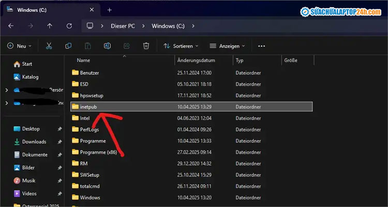388x207 pixels.
Task: Open Videos in quick access
Action: pos(25,194)
